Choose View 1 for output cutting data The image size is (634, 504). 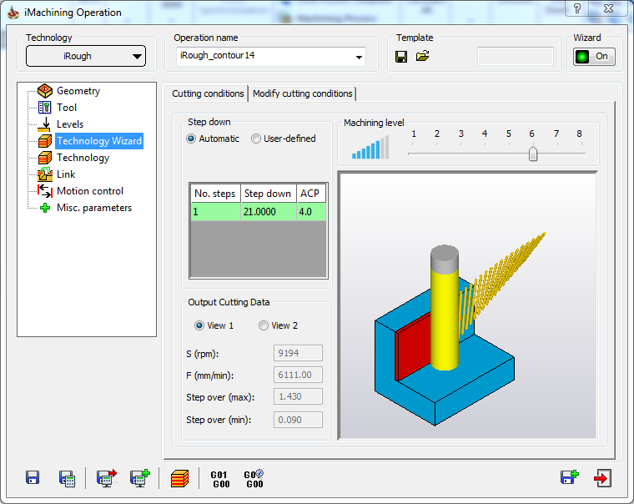pos(214,325)
